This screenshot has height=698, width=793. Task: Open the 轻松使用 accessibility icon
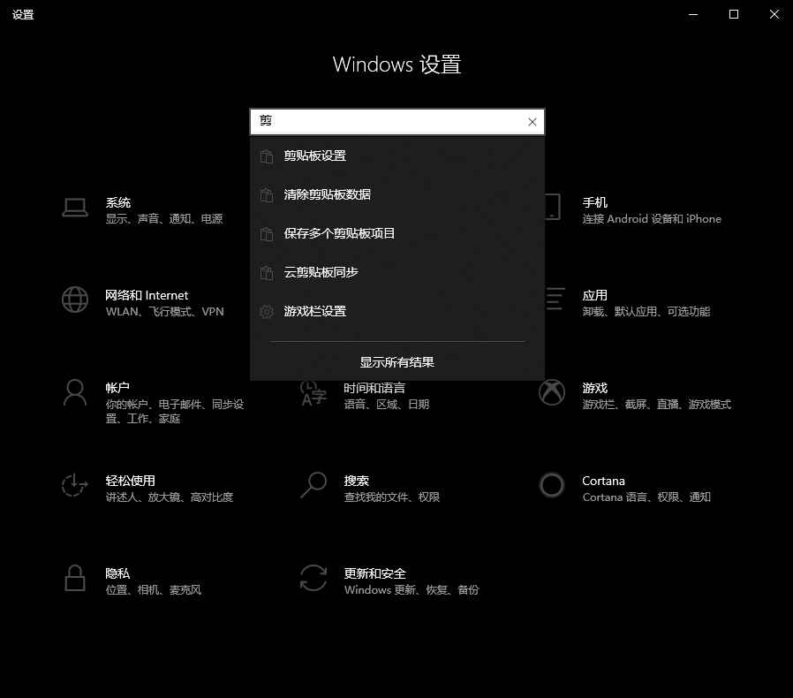(75, 485)
